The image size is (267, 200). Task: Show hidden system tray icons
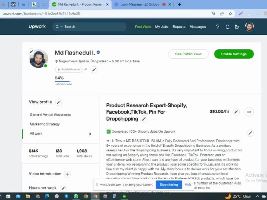(x=257, y=196)
